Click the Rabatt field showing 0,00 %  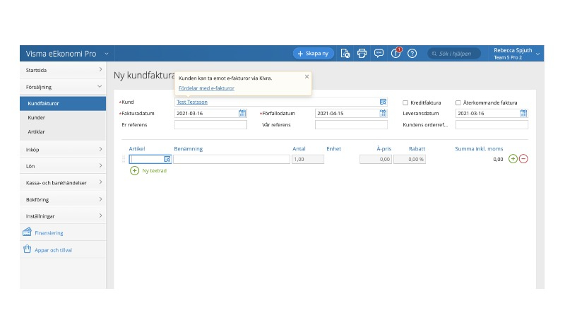[x=410, y=159]
